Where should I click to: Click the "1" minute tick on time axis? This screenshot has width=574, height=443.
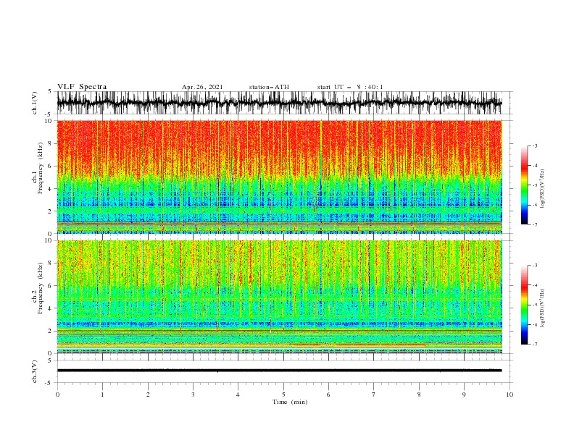tap(102, 395)
